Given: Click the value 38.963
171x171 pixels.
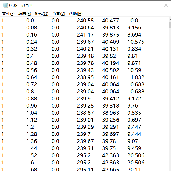Looking at the screenshot, I should click(x=110, y=113).
